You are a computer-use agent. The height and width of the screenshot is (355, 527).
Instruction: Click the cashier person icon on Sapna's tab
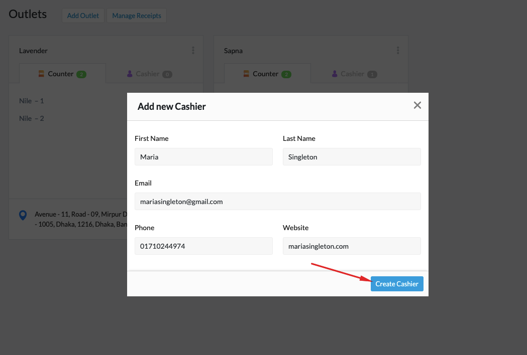coord(334,74)
